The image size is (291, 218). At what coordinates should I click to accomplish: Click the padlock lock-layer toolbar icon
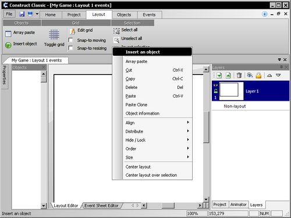pos(258,75)
